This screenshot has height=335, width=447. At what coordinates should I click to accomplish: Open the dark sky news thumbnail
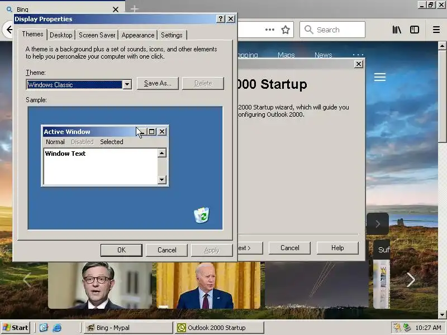(317, 285)
